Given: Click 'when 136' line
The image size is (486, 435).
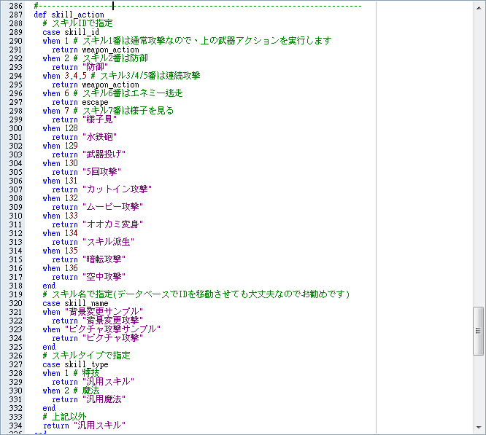Looking at the screenshot, I should (60, 268).
